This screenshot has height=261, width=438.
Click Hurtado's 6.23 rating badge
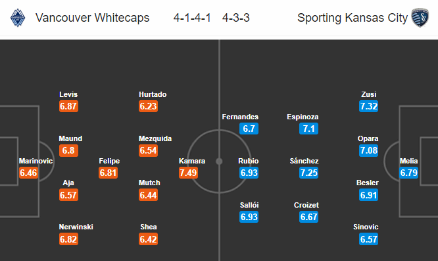[x=149, y=106]
